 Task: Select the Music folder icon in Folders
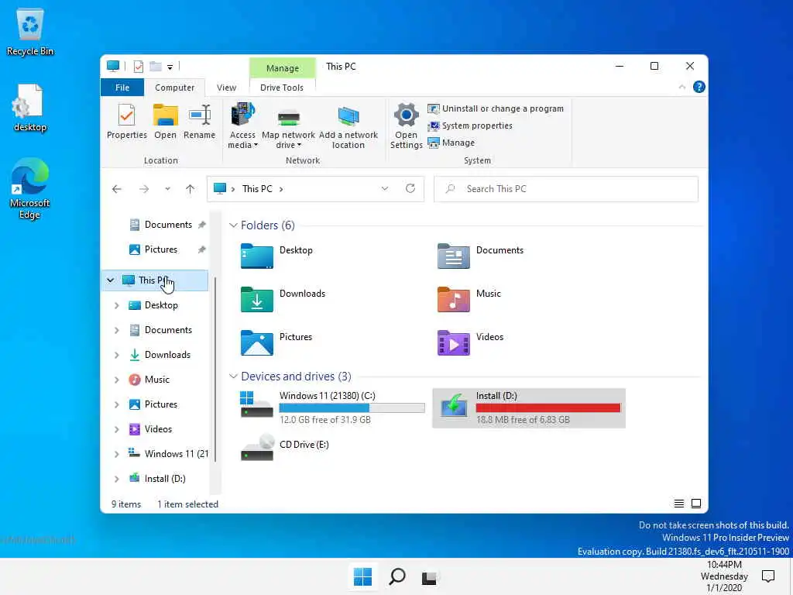[x=454, y=300]
